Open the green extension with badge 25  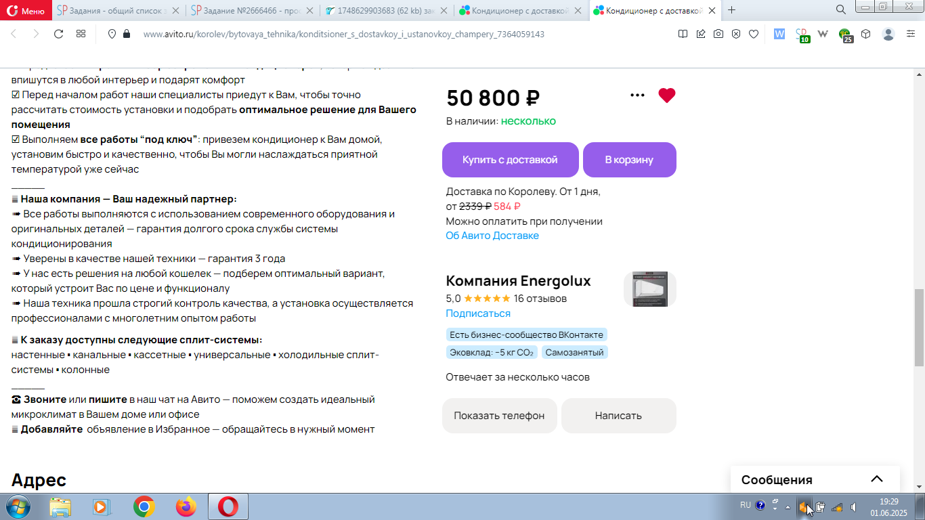(846, 35)
